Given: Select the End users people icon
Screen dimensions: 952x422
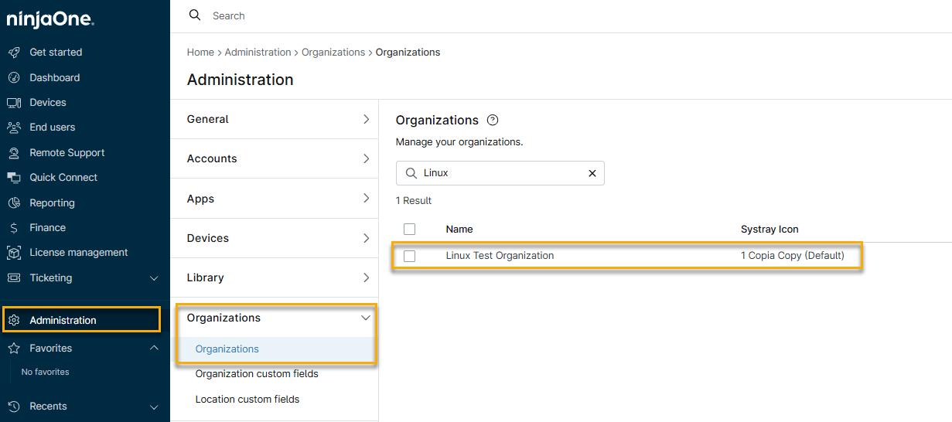Looking at the screenshot, I should (x=13, y=128).
